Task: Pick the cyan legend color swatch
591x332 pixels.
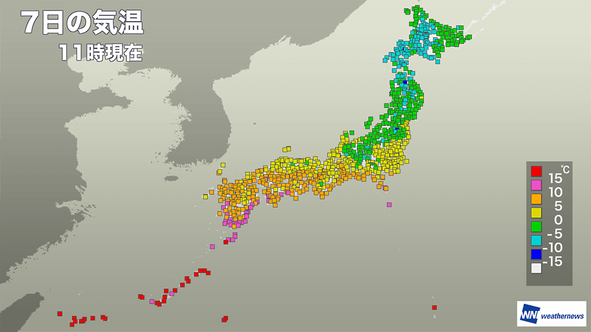Action: click(536, 240)
